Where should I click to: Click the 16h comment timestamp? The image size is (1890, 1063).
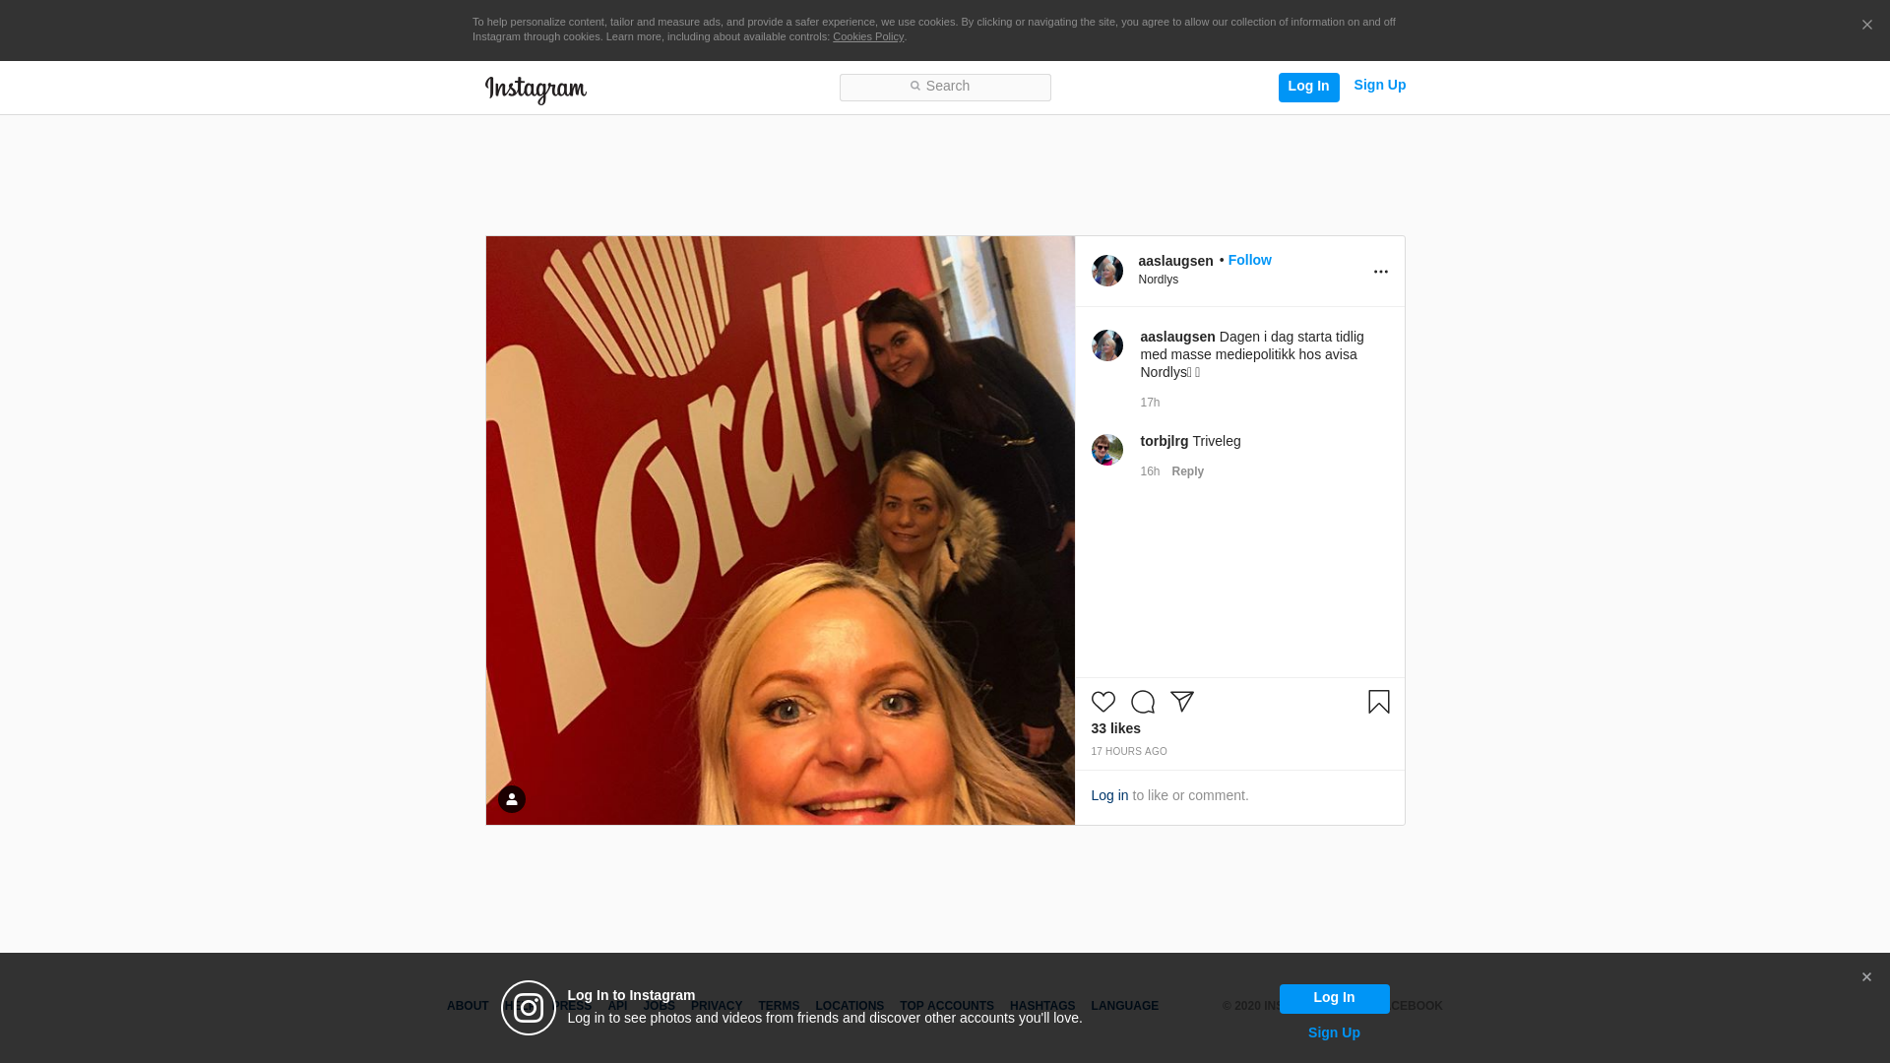[x=1150, y=471]
